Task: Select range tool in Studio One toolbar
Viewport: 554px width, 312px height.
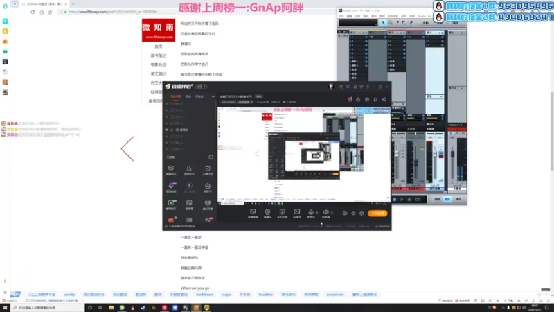Action: pyautogui.click(x=390, y=23)
